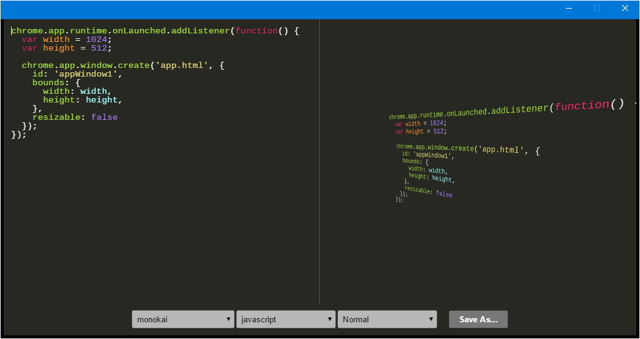Image resolution: width=640 pixels, height=339 pixels.
Task: Click 'addListener' in left editor's first line
Action: tap(200, 31)
